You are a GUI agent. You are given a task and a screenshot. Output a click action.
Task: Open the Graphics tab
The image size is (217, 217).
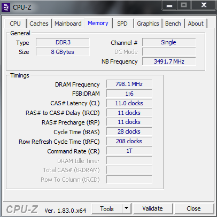pyautogui.click(x=148, y=24)
